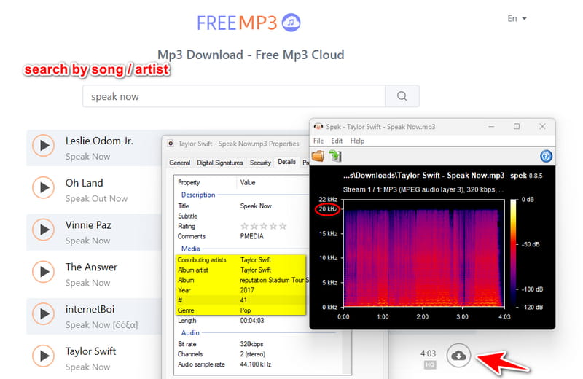
Task: Click the Property column header
Action: pos(189,182)
